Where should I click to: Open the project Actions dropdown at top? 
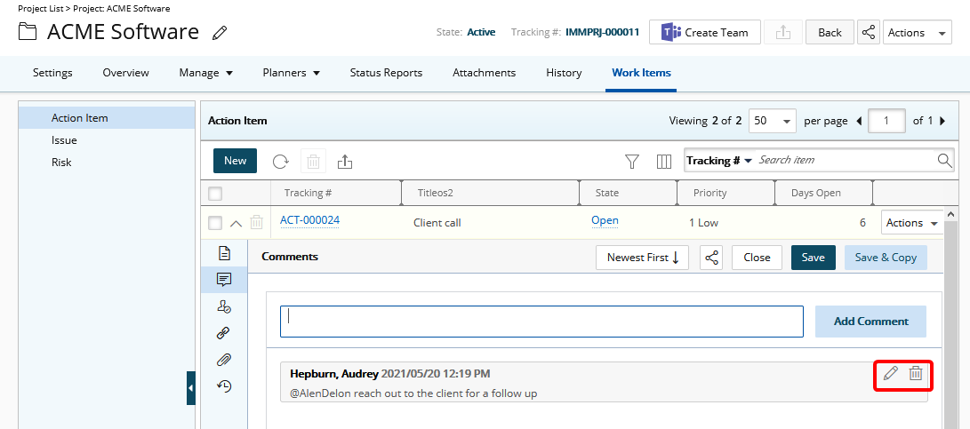click(x=917, y=33)
